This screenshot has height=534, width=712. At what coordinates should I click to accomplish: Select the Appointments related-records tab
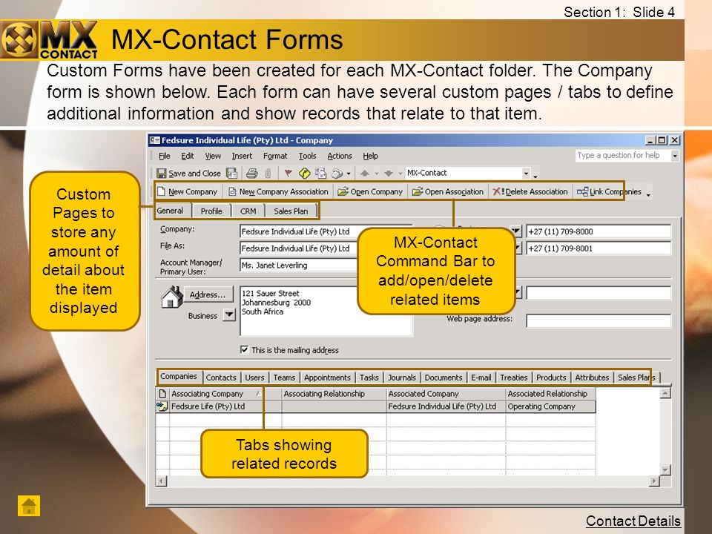click(x=327, y=378)
